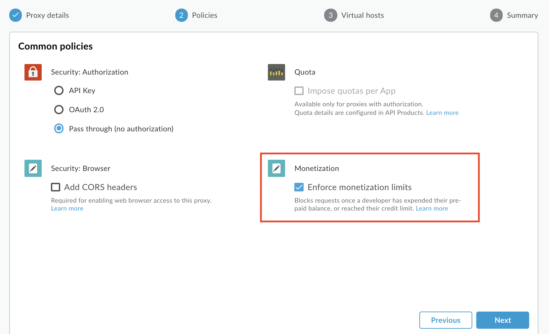Click the Impose quotas per App checkbox
The image size is (549, 334).
[299, 91]
